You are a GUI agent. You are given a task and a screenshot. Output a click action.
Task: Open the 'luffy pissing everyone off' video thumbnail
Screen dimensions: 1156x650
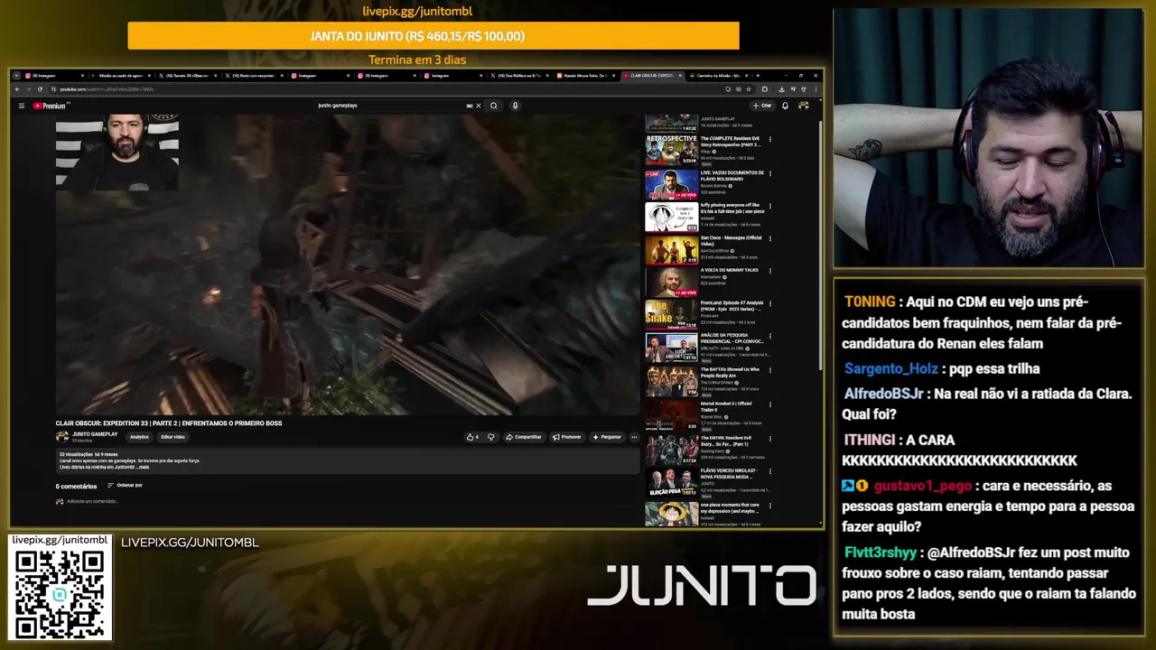pos(671,217)
